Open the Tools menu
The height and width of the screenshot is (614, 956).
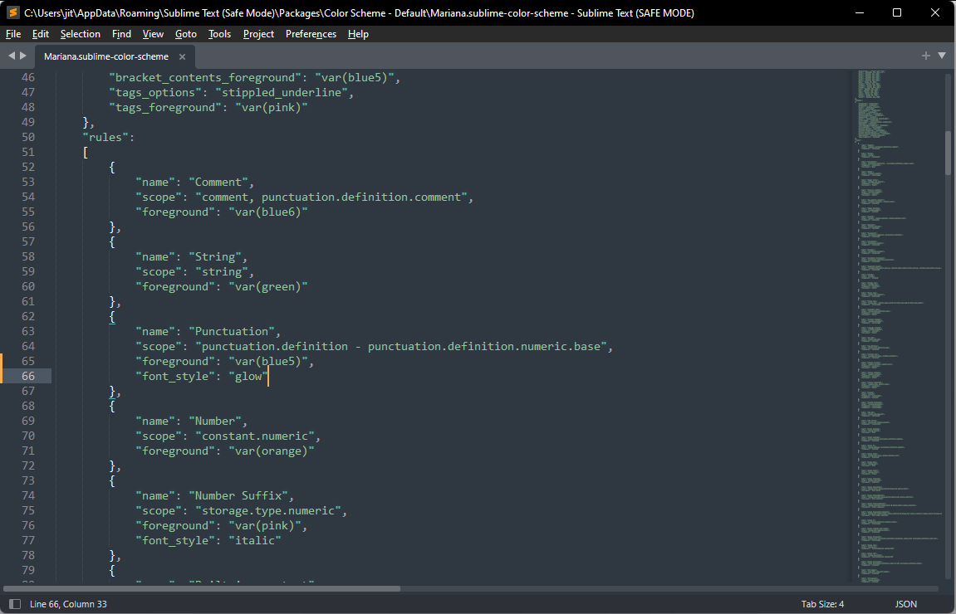click(219, 34)
